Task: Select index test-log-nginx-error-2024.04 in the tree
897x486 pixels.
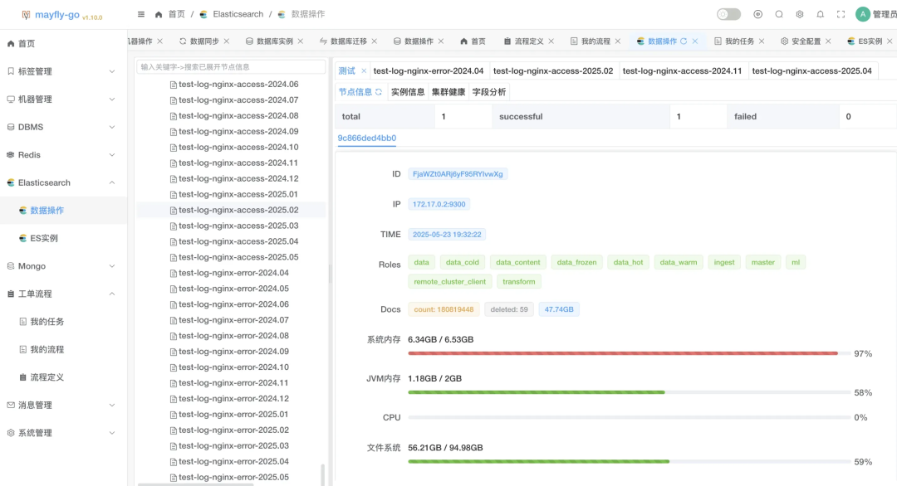Action: [233, 273]
